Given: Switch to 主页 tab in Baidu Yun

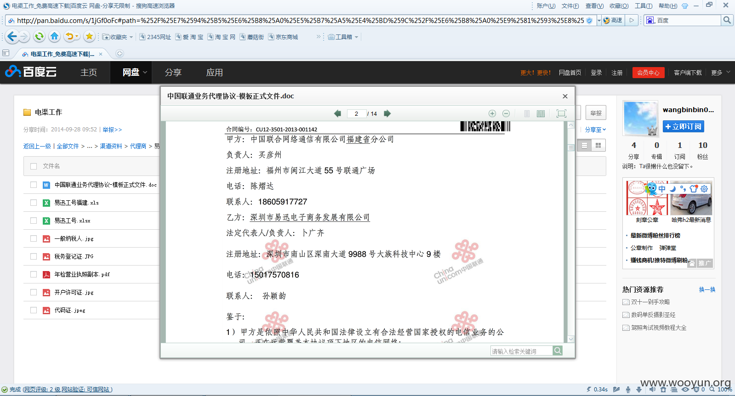Looking at the screenshot, I should coord(89,72).
